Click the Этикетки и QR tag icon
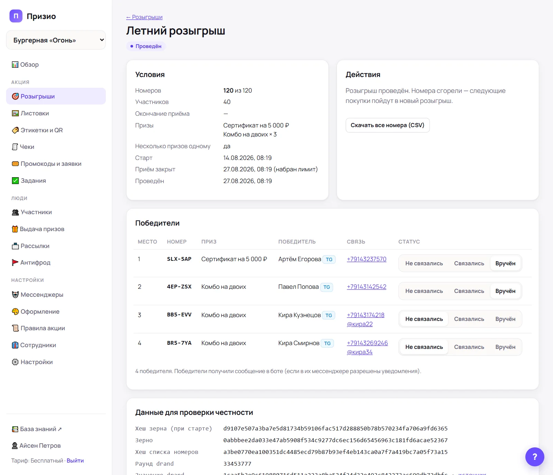Viewport: 553px width, 475px height. (x=15, y=130)
